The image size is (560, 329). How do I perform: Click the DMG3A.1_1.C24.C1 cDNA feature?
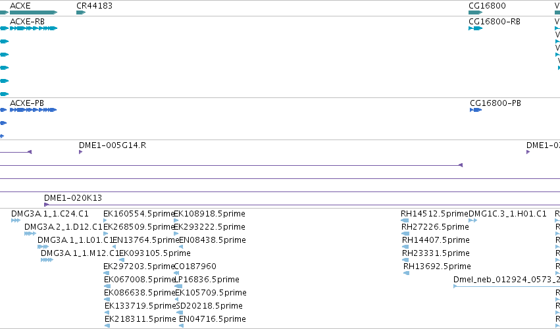point(16,220)
